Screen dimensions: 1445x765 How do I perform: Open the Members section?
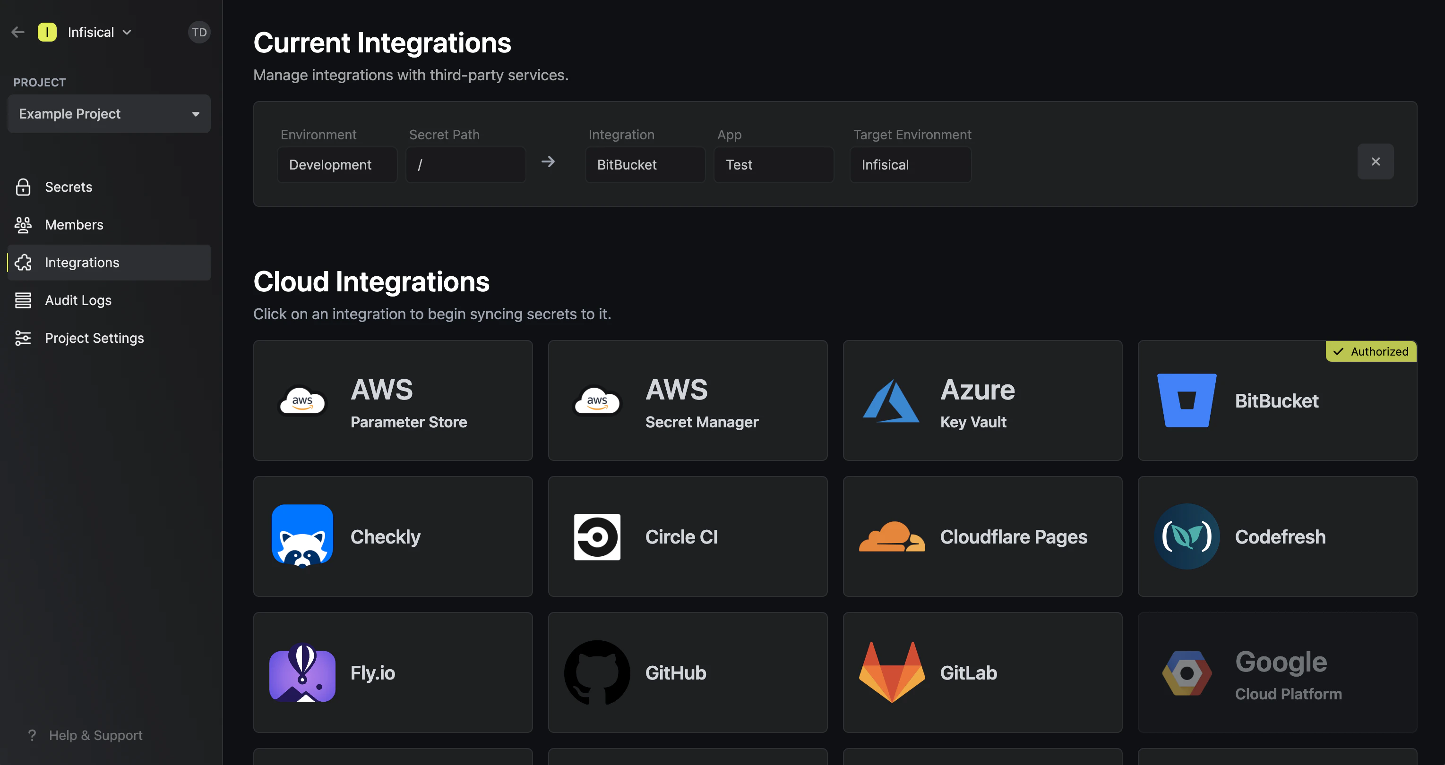(109, 225)
